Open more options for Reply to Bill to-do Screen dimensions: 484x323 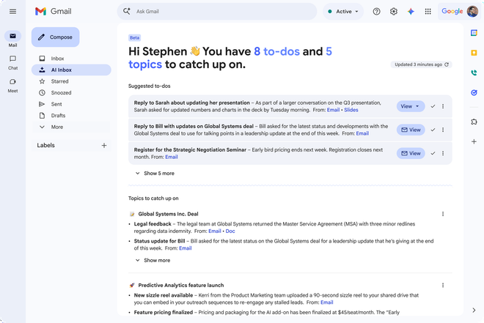pos(443,130)
